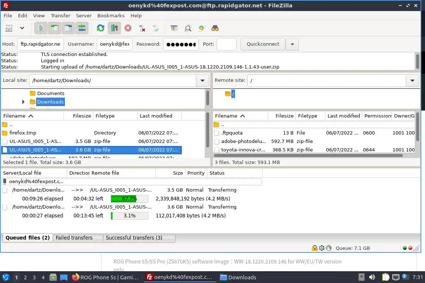Select the remote root folder in tree

233,94
